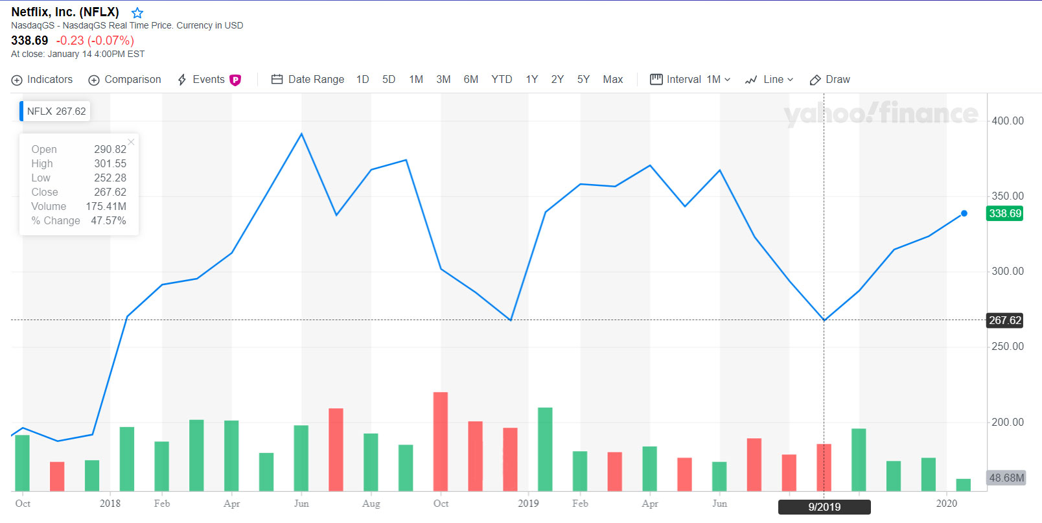Click the blue endpoint dot on price line
1042x523 pixels.
964,213
